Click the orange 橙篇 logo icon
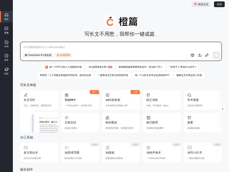This screenshot has height=172, width=229. pyautogui.click(x=110, y=21)
